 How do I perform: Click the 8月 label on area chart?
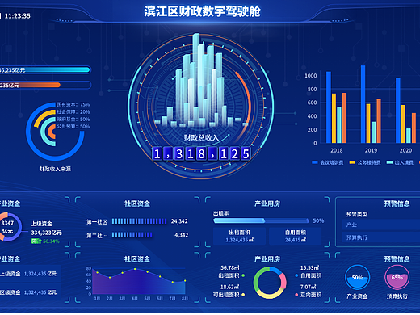[185, 298]
